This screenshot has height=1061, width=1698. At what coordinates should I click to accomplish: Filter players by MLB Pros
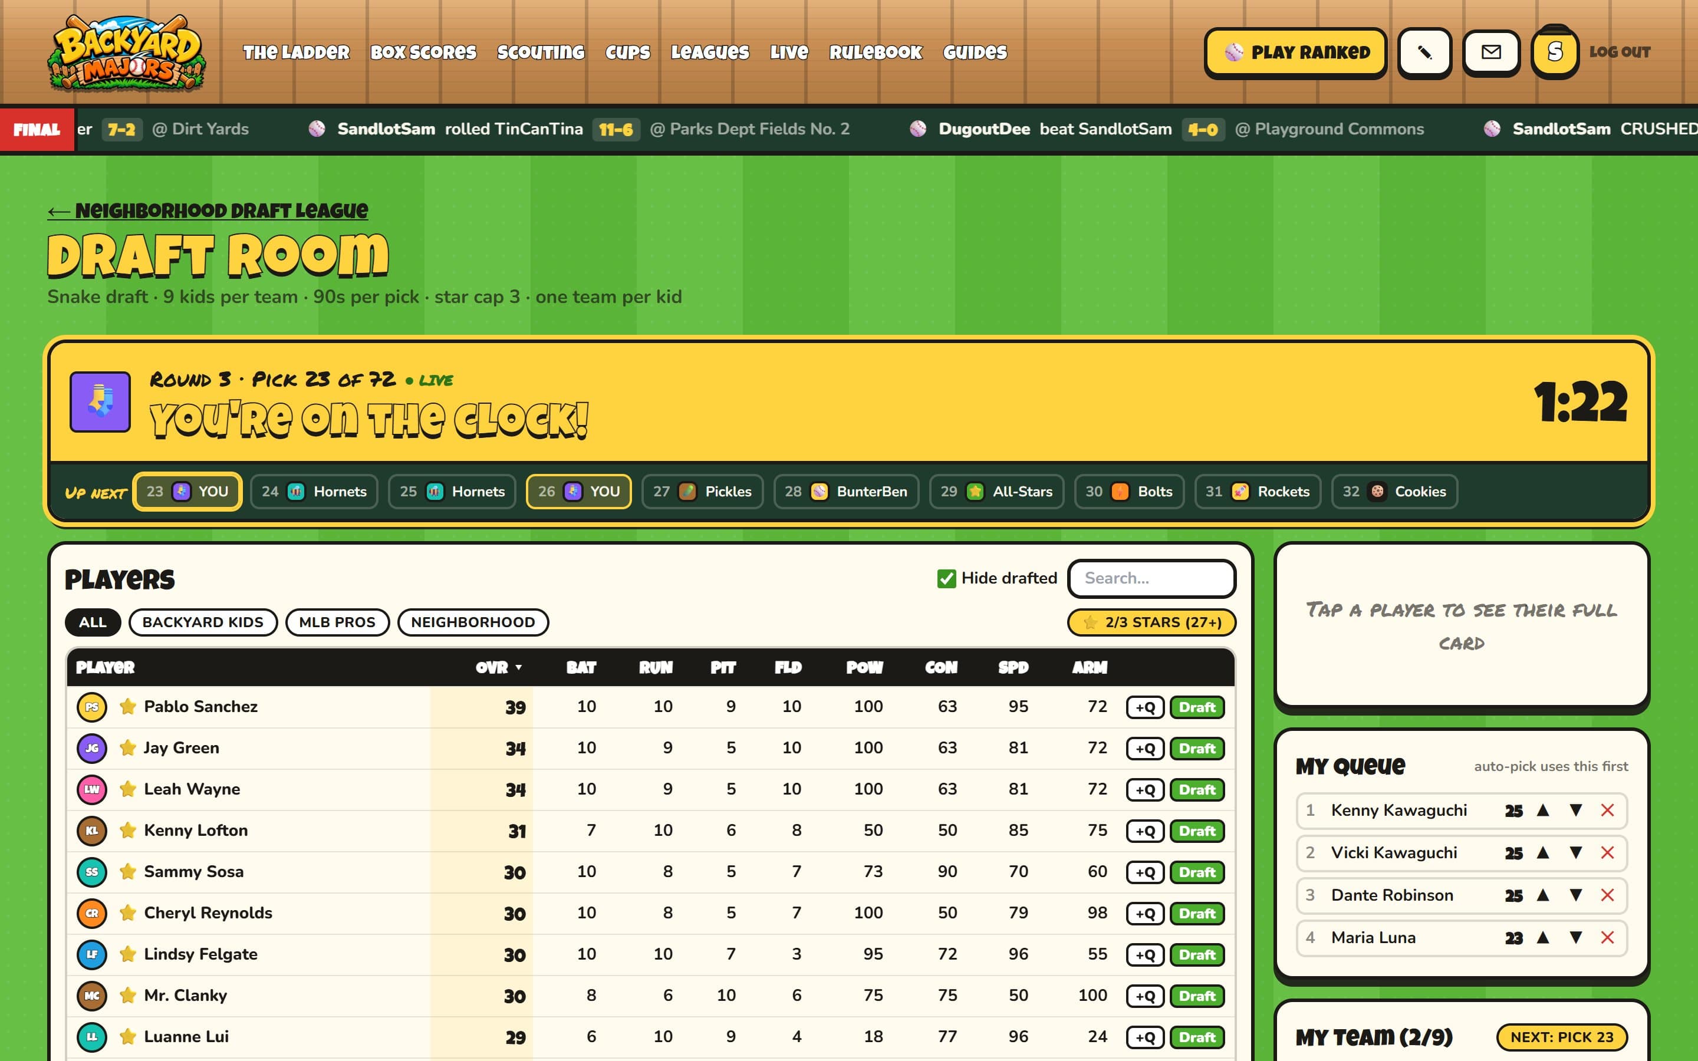click(337, 622)
